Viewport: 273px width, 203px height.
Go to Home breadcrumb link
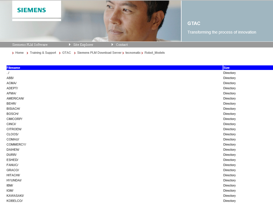[x=19, y=53]
